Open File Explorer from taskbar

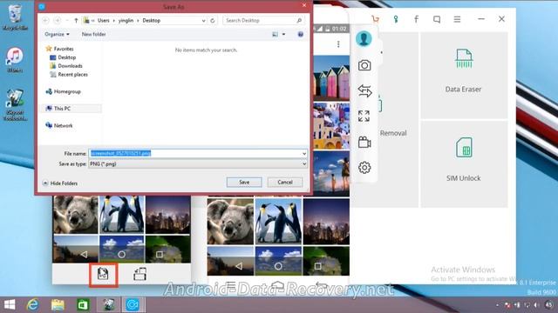[58, 305]
